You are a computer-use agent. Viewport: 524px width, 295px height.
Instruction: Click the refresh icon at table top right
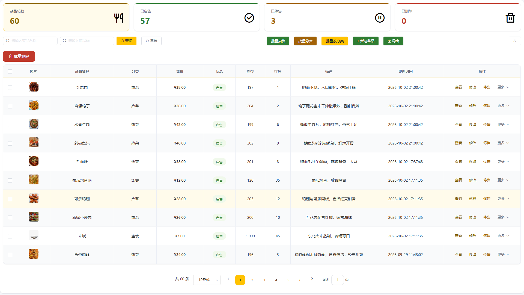515,41
